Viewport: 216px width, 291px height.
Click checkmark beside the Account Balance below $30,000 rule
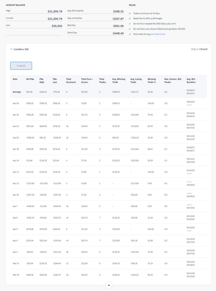tap(130, 29)
